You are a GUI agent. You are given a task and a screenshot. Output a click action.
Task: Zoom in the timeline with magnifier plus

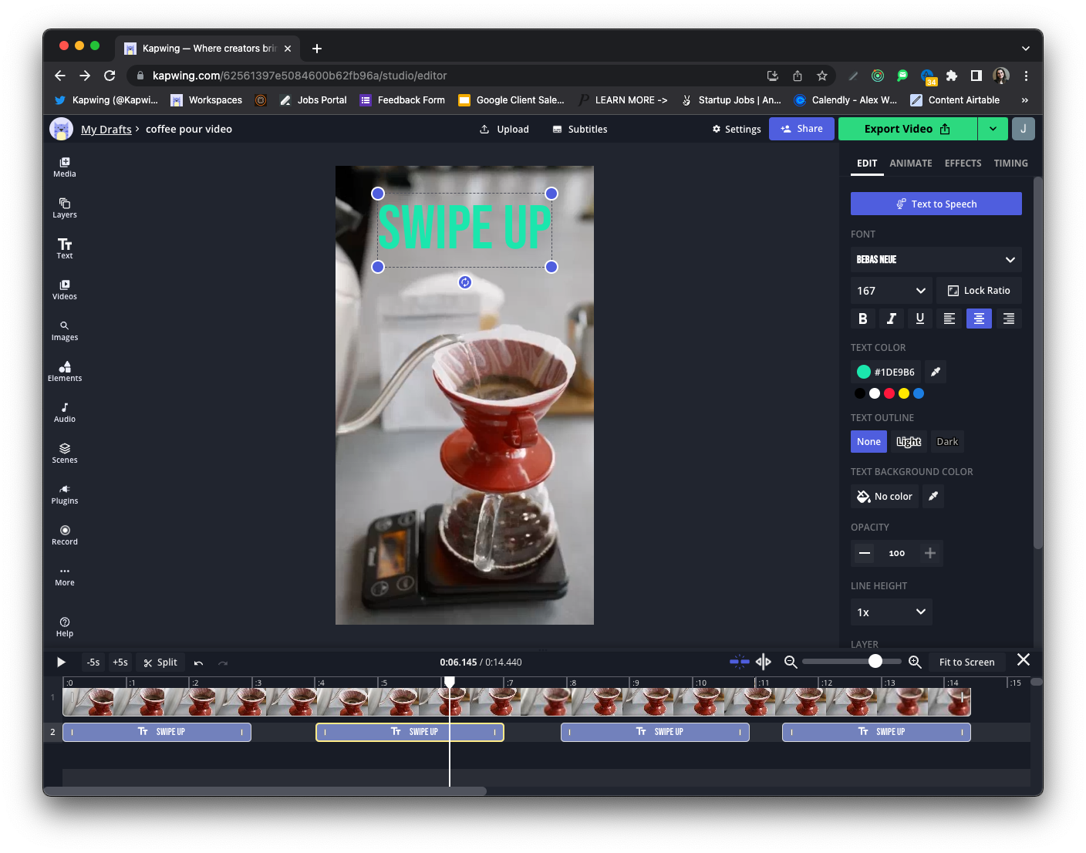(915, 662)
